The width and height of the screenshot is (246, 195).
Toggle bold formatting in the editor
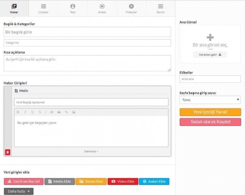point(18,112)
